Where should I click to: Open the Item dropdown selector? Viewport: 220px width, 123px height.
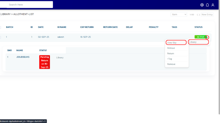[x=179, y=15]
